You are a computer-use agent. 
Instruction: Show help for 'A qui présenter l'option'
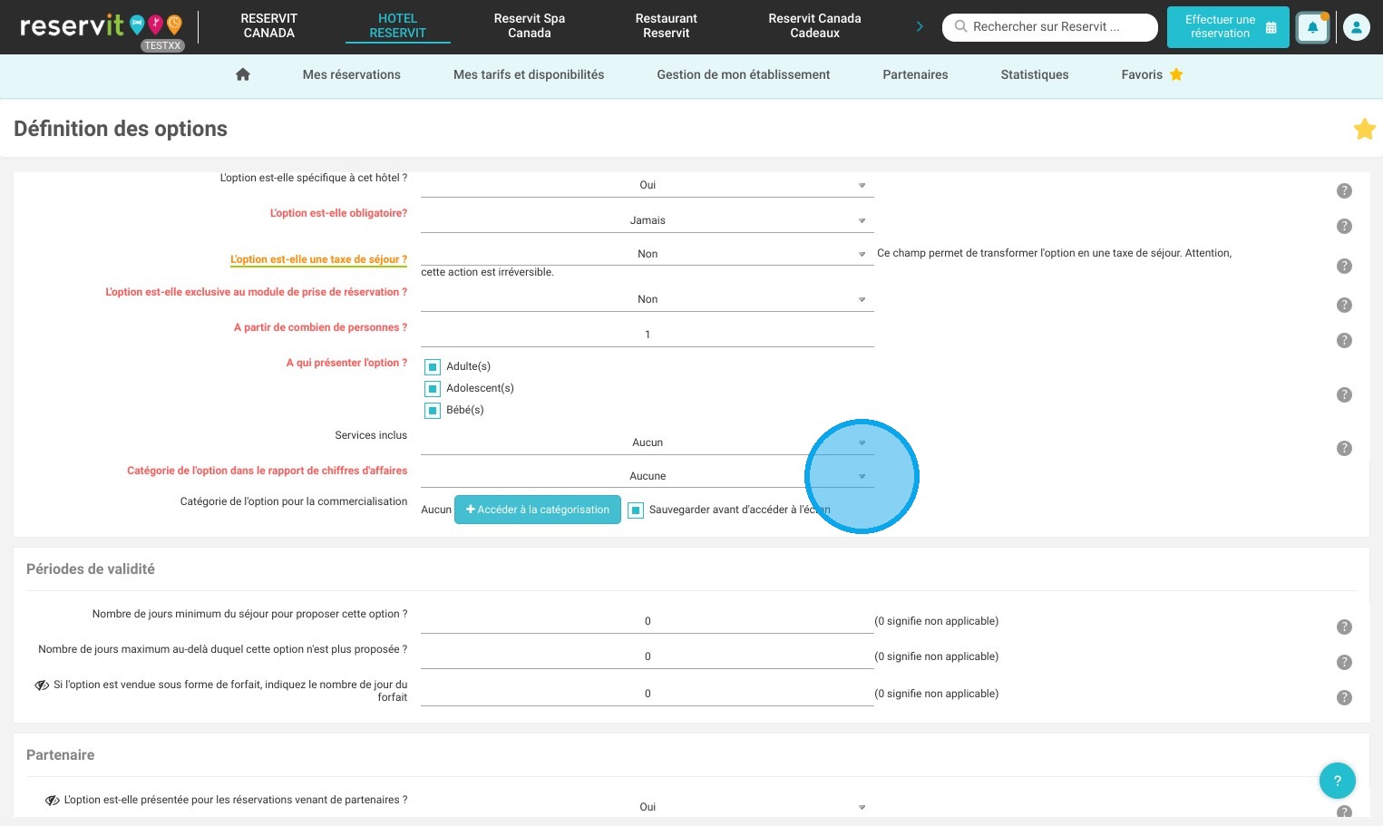tap(1344, 394)
